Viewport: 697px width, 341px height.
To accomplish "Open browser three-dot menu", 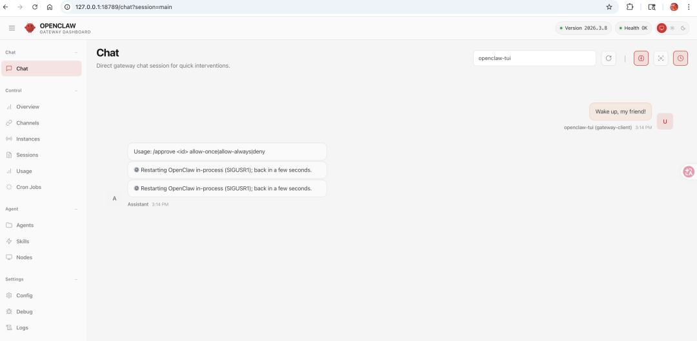I will [688, 7].
